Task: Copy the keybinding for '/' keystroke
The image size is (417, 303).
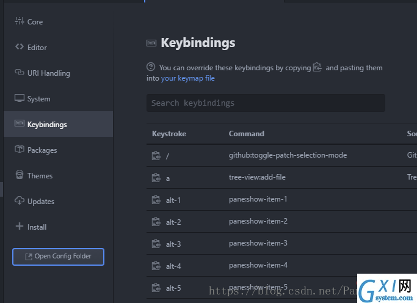Action: (x=156, y=156)
